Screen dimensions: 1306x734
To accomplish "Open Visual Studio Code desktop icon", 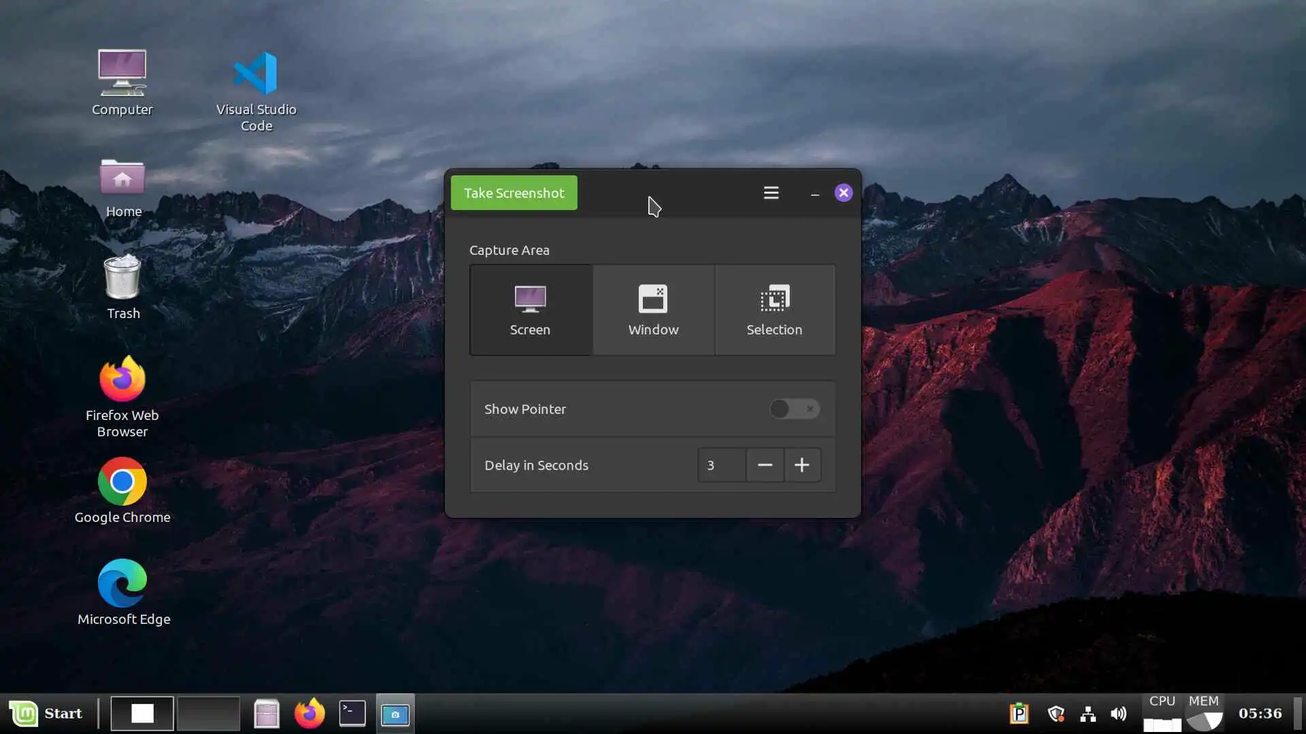I will click(x=256, y=75).
